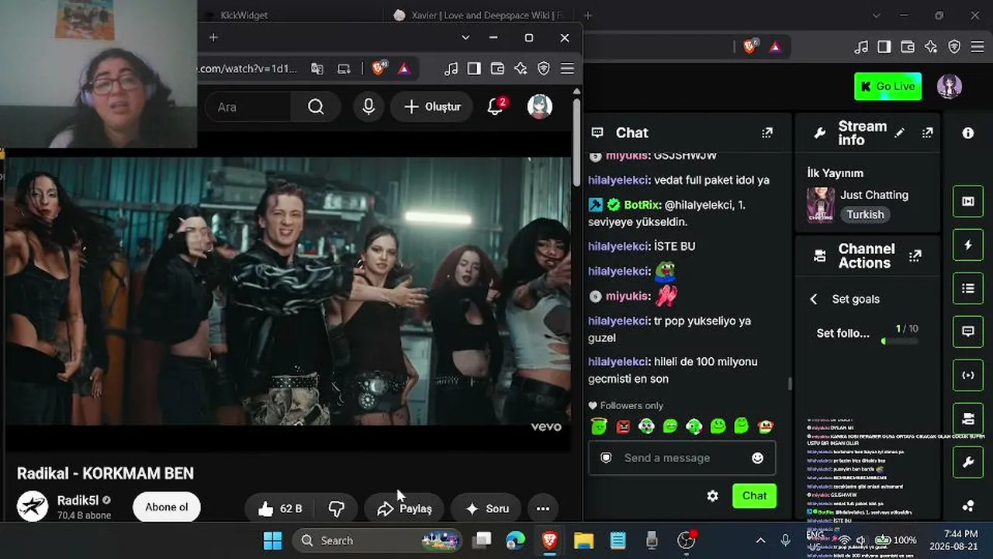
Task: Toggle the sidebar panel in YouTube window
Action: [x=474, y=69]
